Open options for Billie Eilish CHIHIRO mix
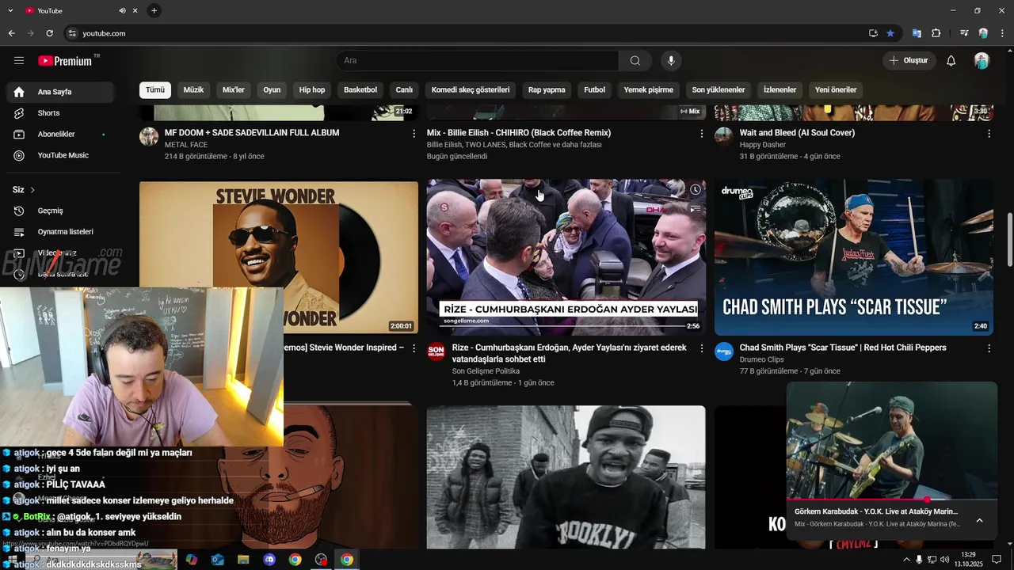 pyautogui.click(x=701, y=134)
